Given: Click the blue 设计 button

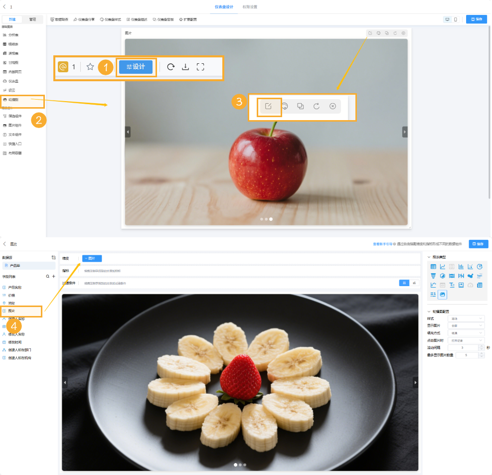Looking at the screenshot, I should pyautogui.click(x=136, y=67).
